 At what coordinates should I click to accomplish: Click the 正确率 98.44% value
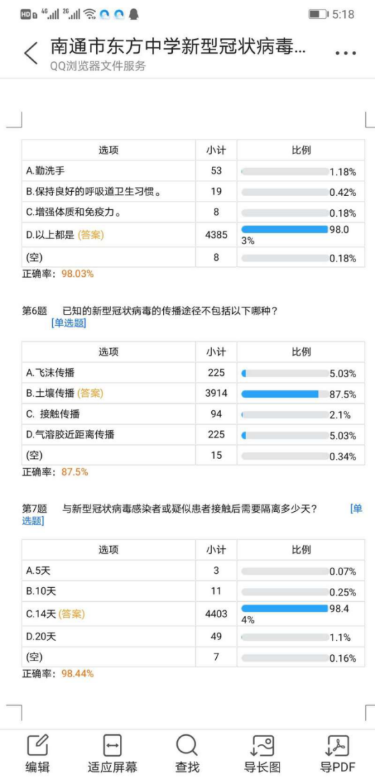(x=77, y=674)
